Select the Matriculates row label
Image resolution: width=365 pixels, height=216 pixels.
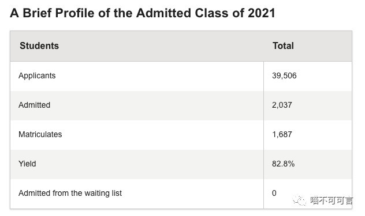pyautogui.click(x=40, y=134)
